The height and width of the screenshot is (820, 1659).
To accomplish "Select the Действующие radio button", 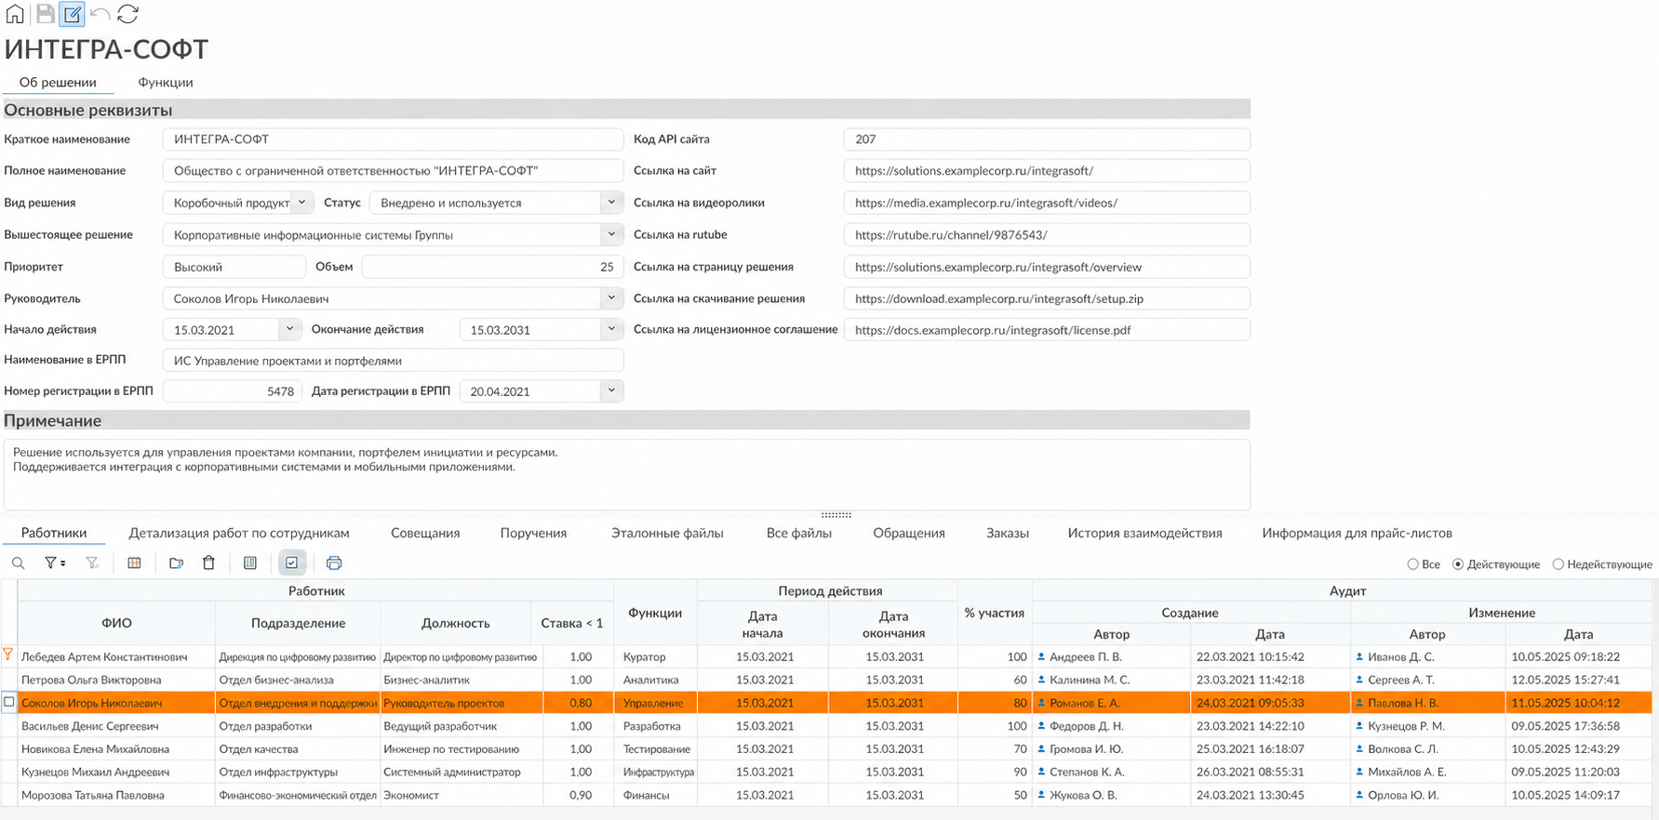I will click(x=1458, y=564).
